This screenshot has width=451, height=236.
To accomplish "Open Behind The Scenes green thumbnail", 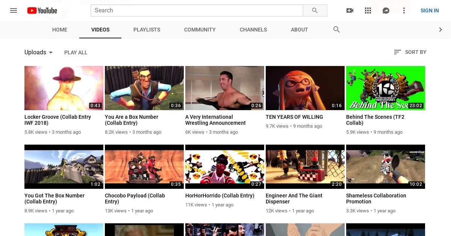I will click(386, 88).
